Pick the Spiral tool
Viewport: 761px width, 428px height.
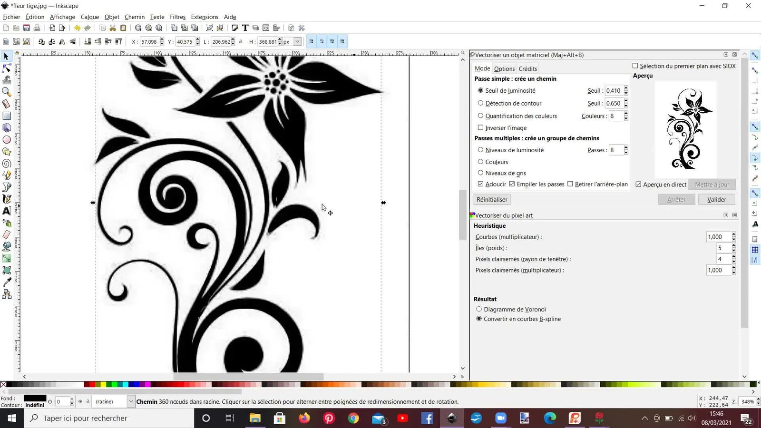[7, 163]
